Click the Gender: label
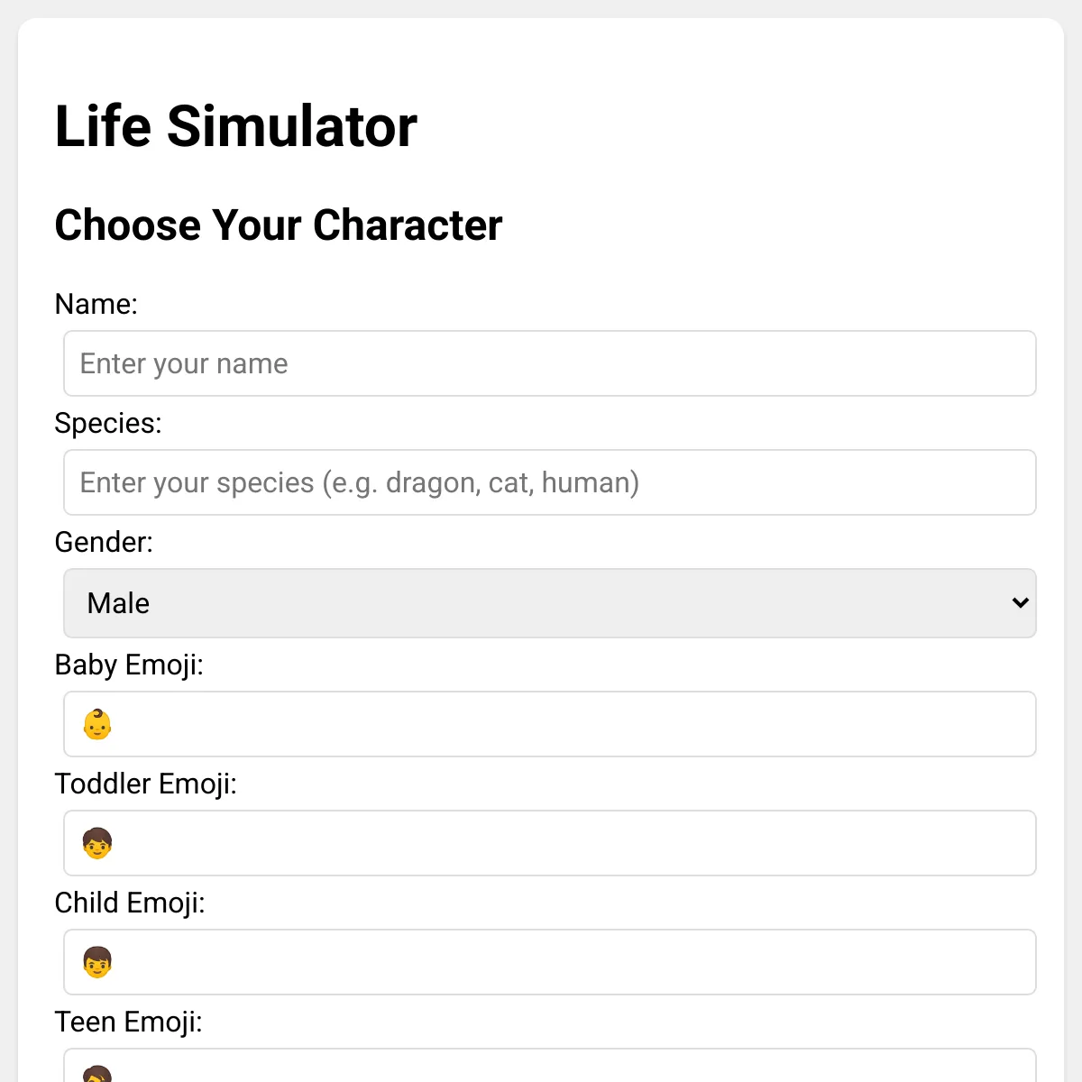The image size is (1082, 1082). (104, 542)
